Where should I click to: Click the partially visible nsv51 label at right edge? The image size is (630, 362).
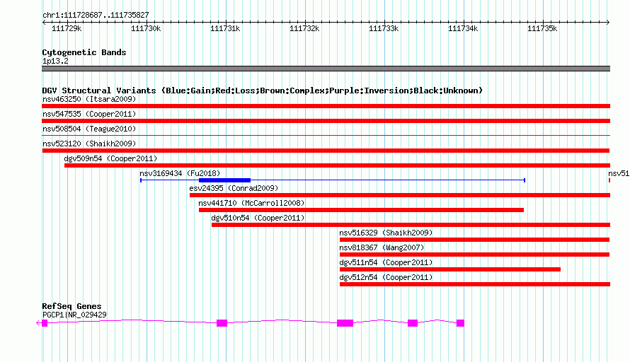(x=619, y=173)
